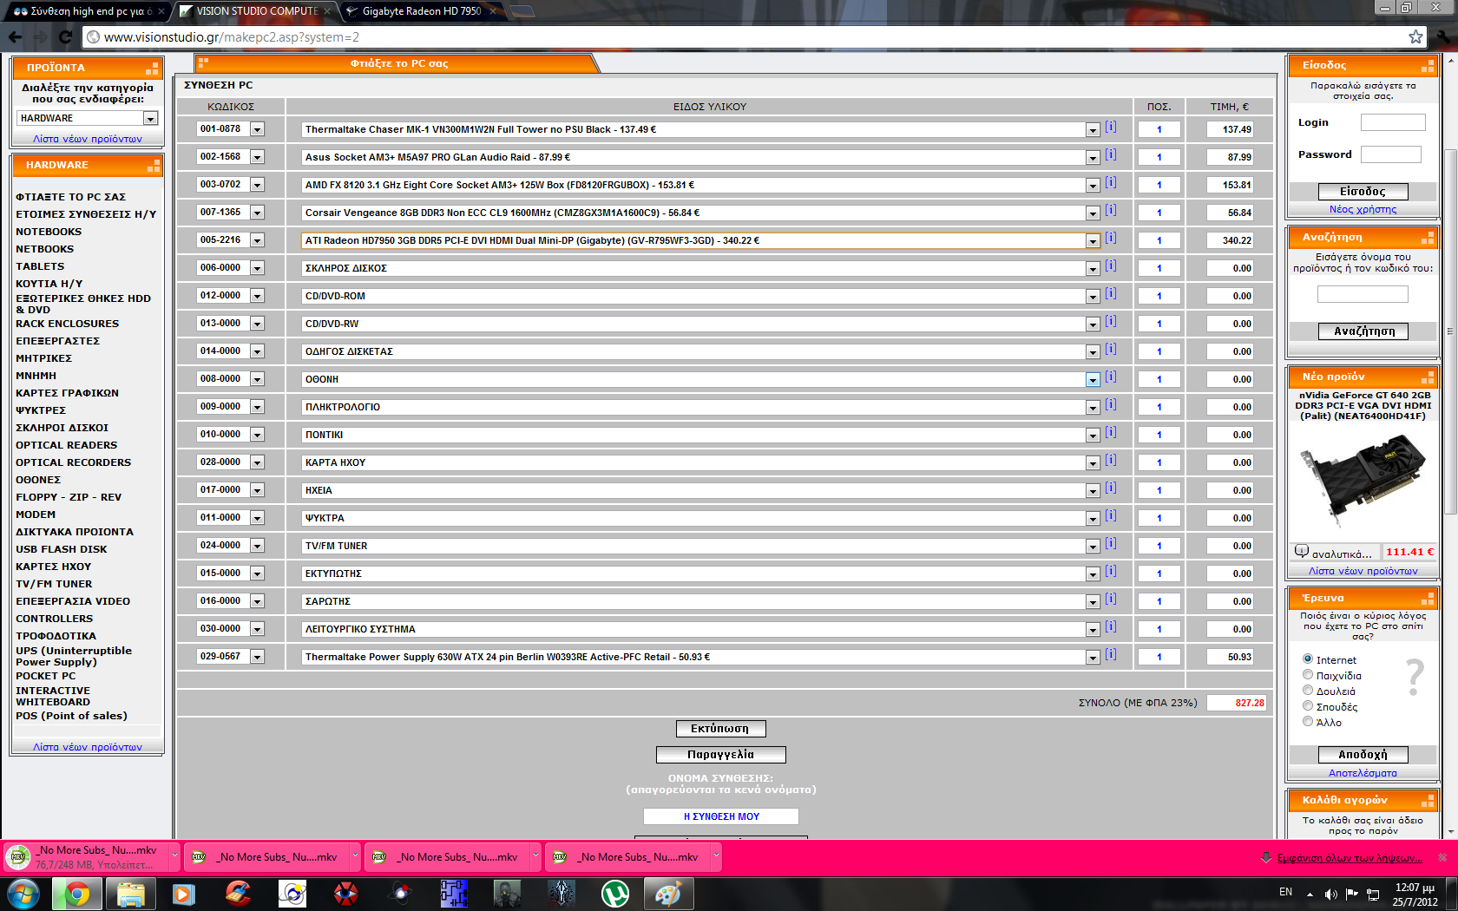The height and width of the screenshot is (911, 1458).
Task: Open code dropdown 029-0567
Action: coord(257,657)
